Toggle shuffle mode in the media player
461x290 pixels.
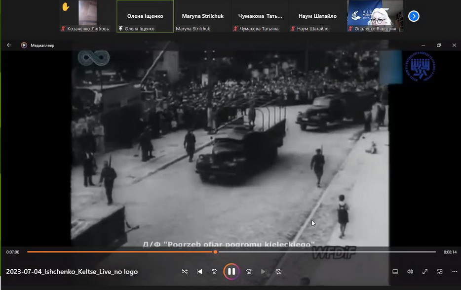tap(185, 271)
